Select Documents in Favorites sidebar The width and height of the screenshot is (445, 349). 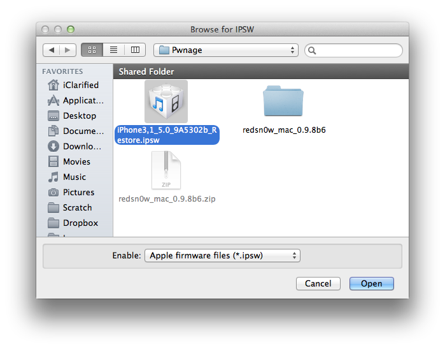76,131
